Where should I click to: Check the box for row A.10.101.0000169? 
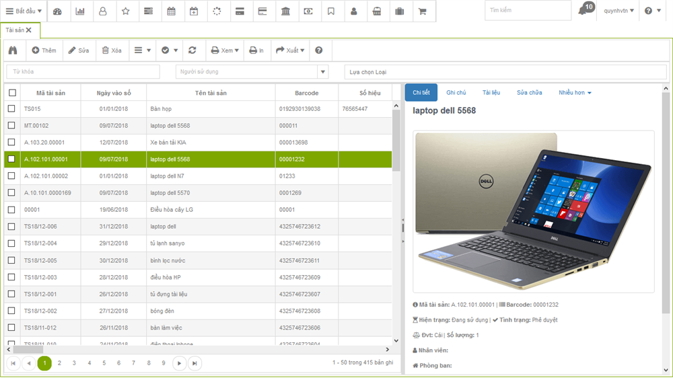[x=11, y=192]
